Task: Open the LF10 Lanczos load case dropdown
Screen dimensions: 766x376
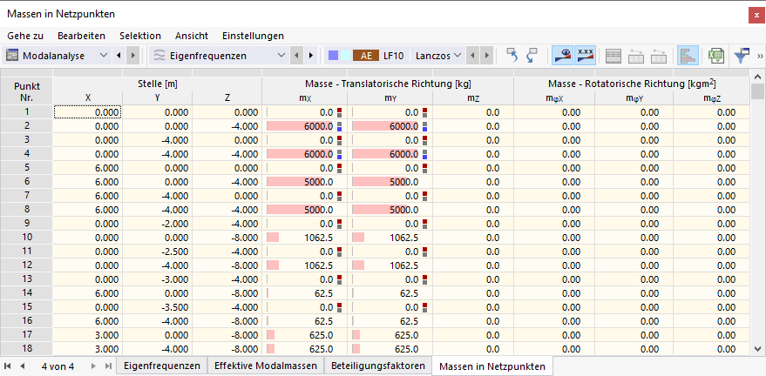Action: 458,56
